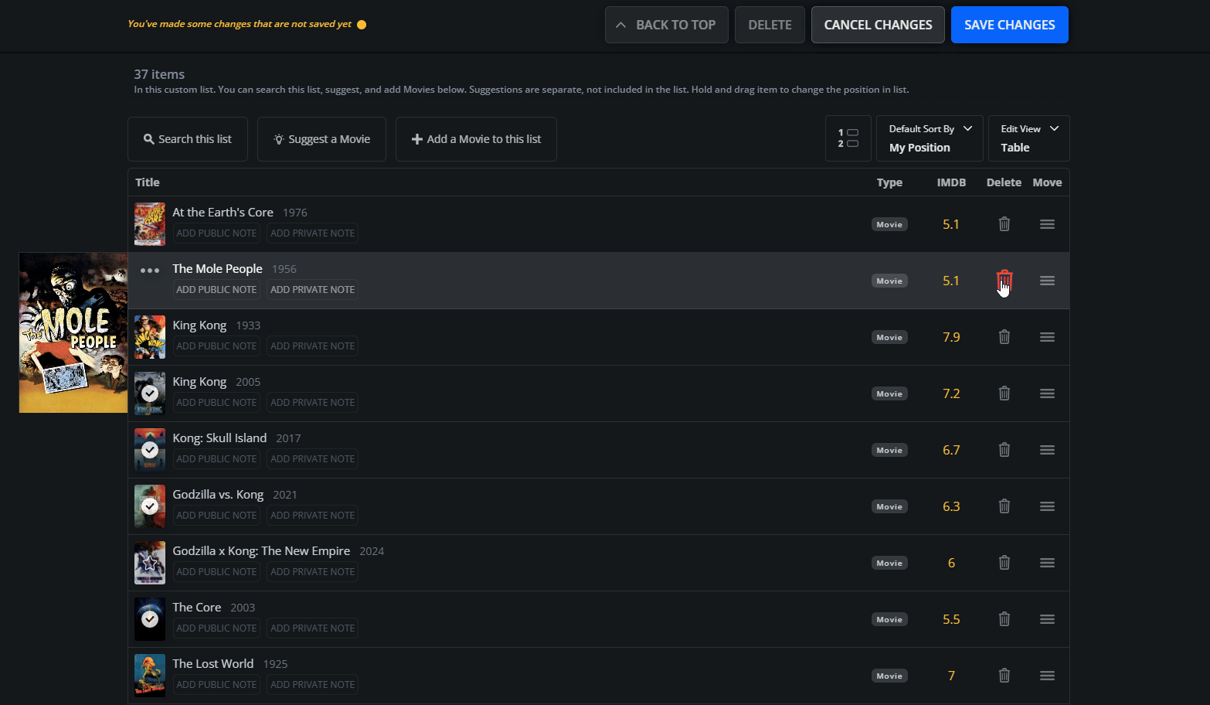Toggle numbered position view icon
Screen dimensions: 1210x705
pos(848,138)
